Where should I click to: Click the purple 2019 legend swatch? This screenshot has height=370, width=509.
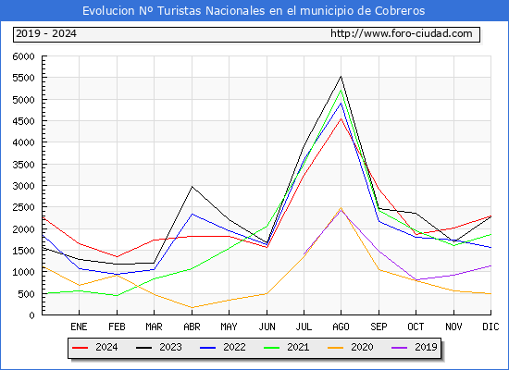[x=400, y=348]
